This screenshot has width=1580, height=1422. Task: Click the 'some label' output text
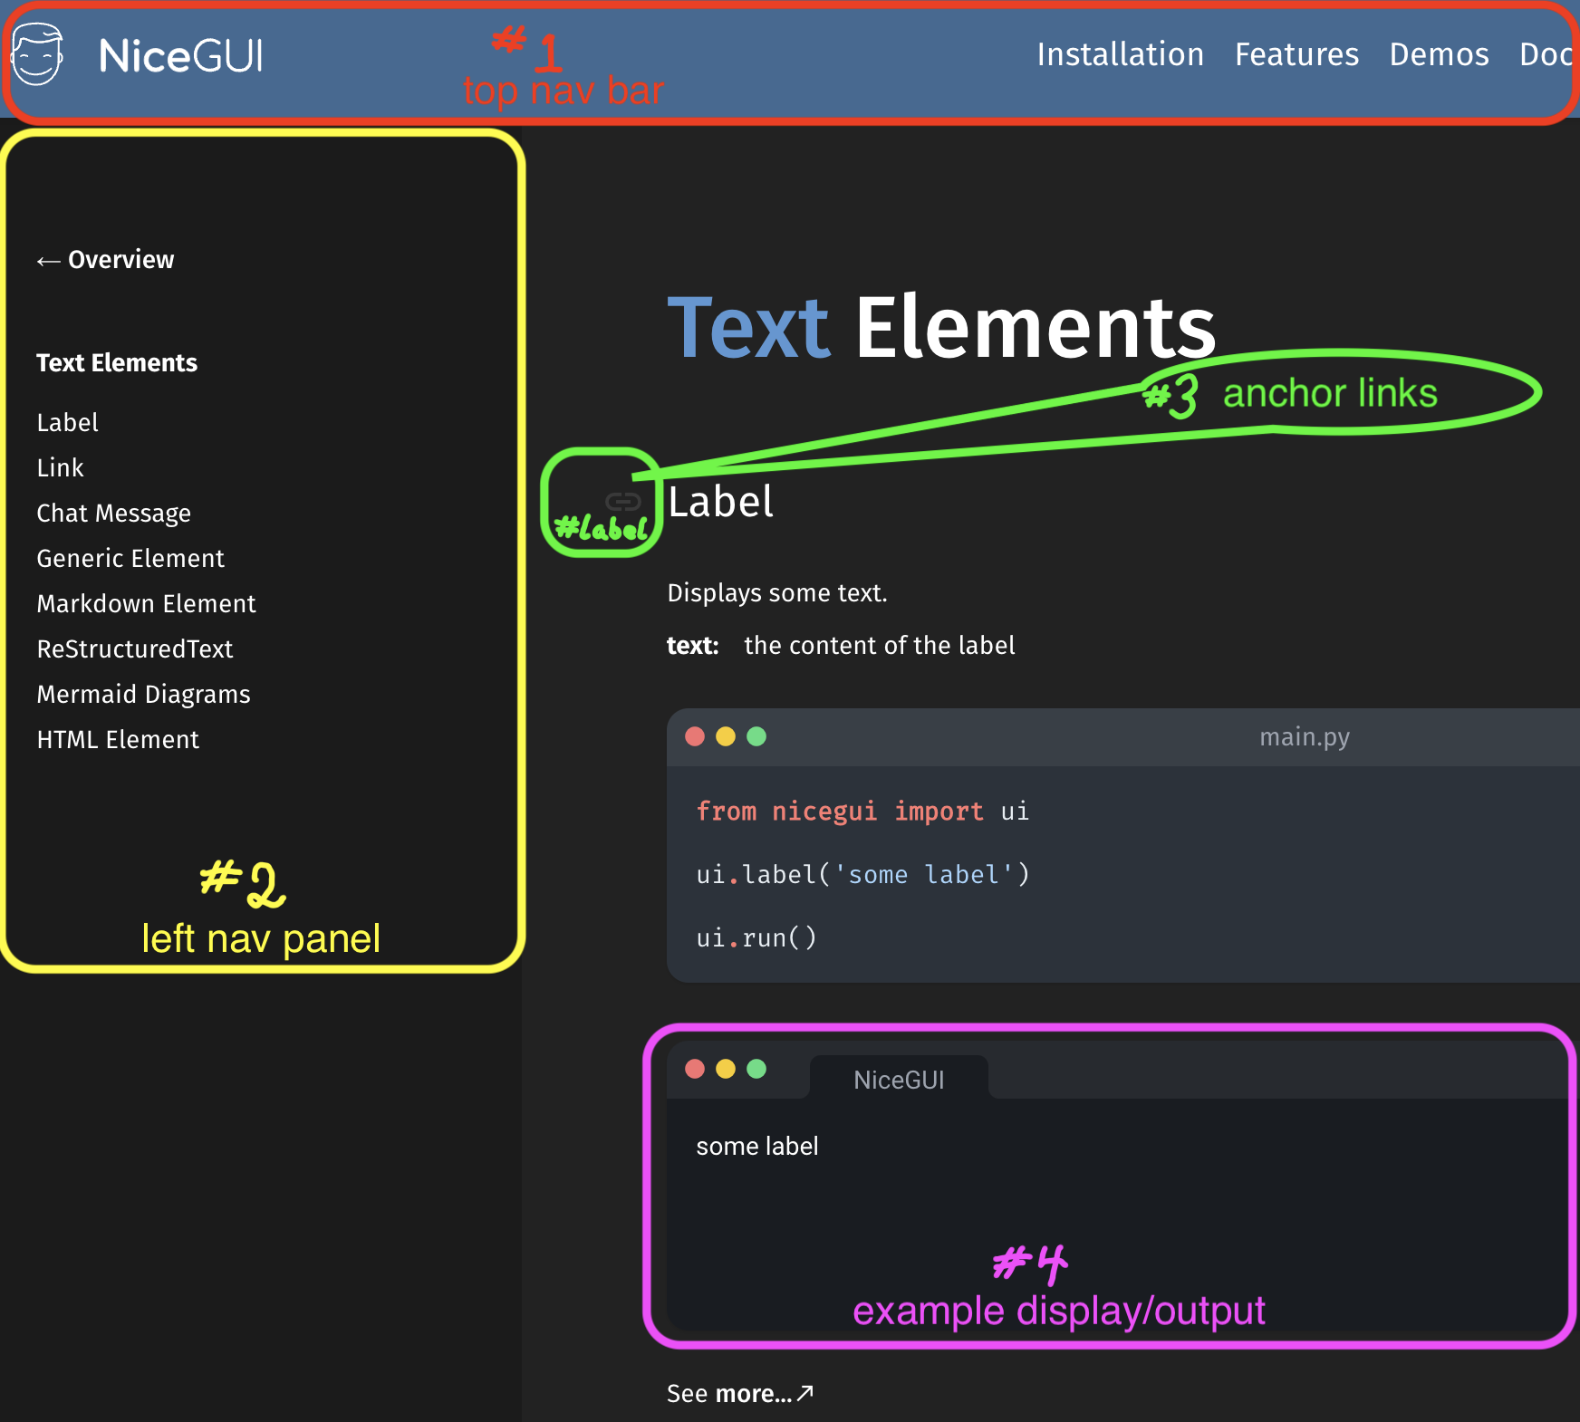click(757, 1147)
